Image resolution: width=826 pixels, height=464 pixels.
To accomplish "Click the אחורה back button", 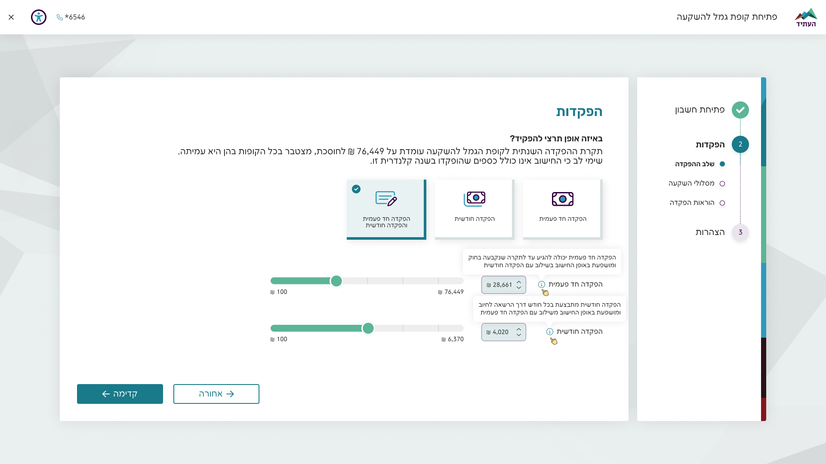I will coord(216,394).
